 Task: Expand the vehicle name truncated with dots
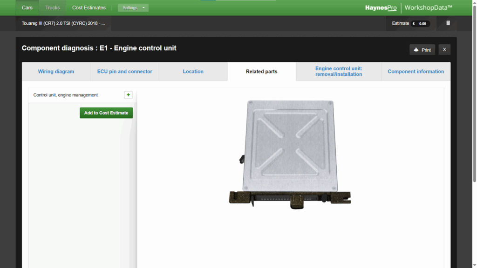[x=103, y=23]
